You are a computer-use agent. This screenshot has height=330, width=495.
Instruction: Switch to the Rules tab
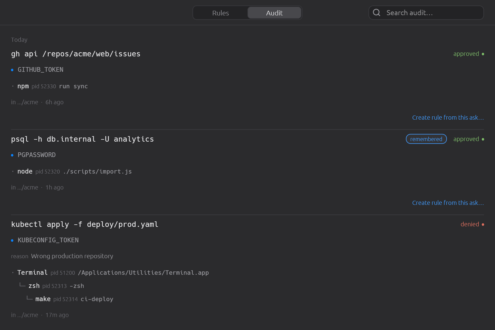point(220,13)
